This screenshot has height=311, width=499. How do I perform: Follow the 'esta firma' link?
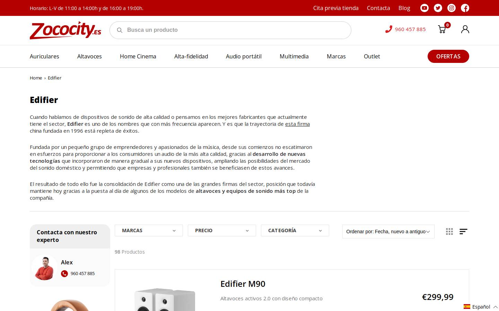click(297, 124)
